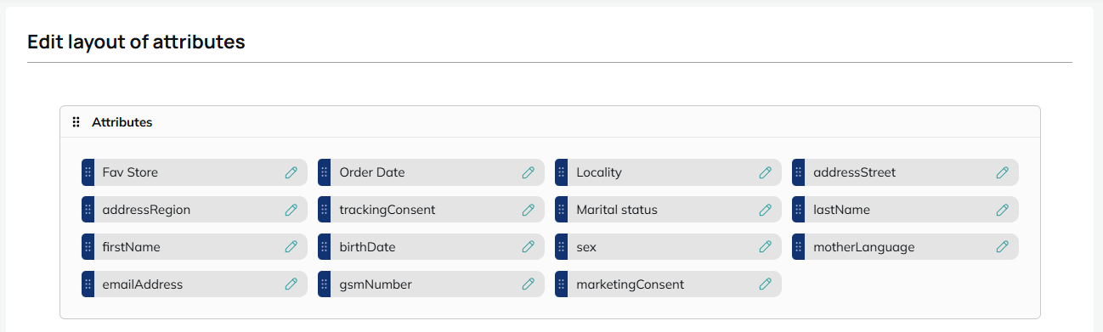Edit the Fav Store attribute with the pencil icon
1103x332 pixels.
click(x=291, y=172)
